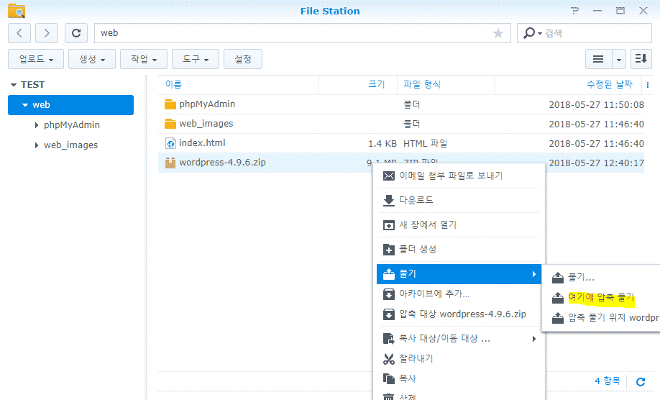Click the copy icon in the context menu

388,378
